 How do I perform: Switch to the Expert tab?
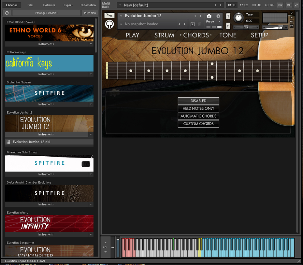click(68, 5)
